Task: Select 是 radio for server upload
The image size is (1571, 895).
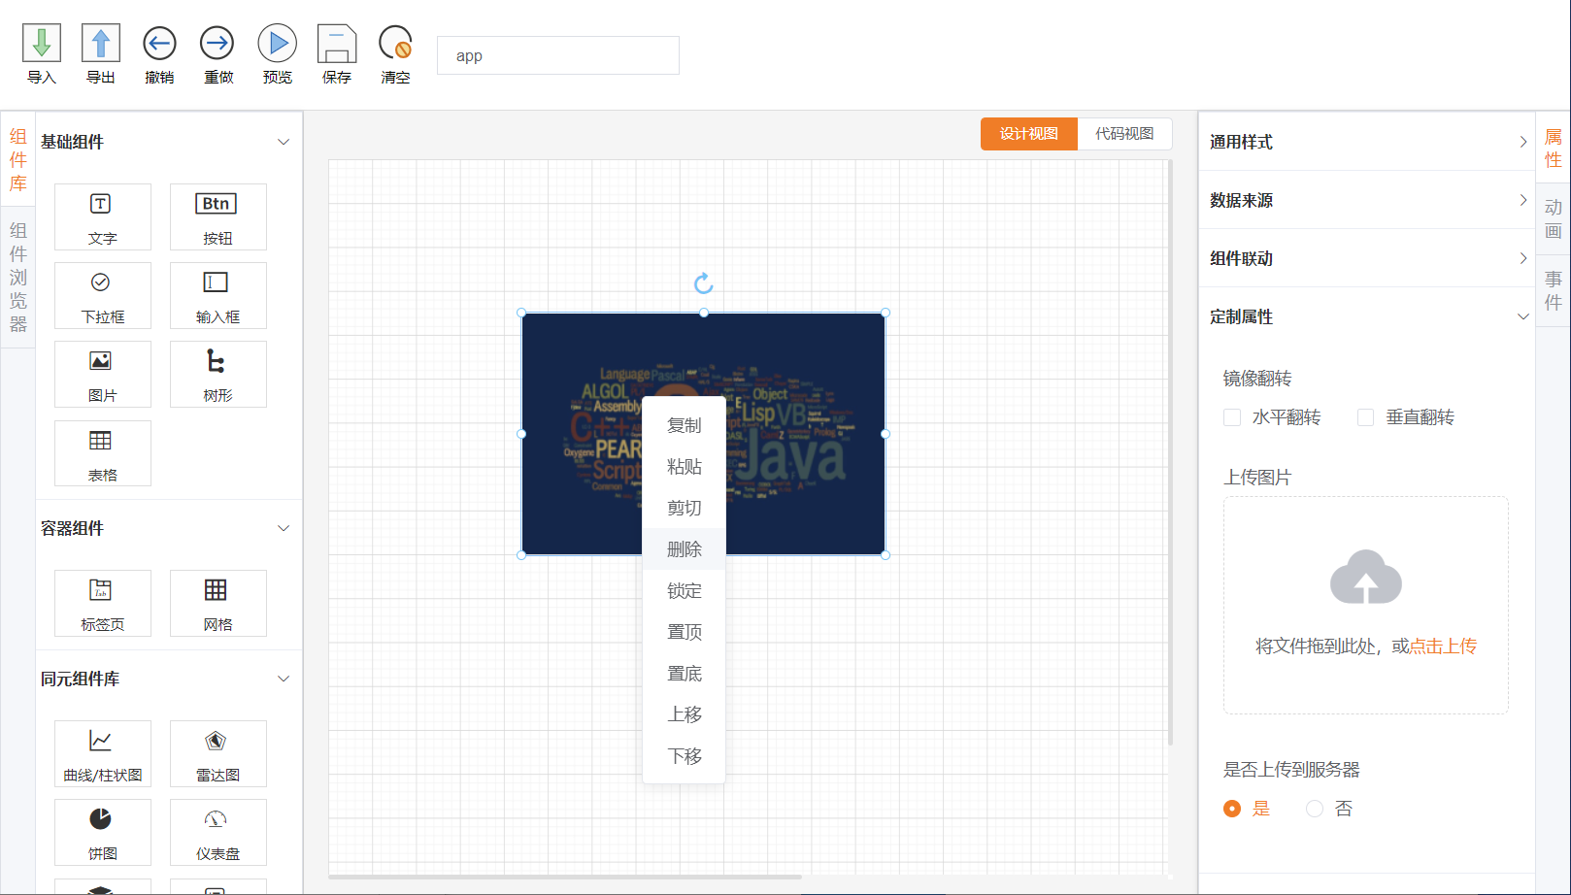Action: (x=1232, y=809)
